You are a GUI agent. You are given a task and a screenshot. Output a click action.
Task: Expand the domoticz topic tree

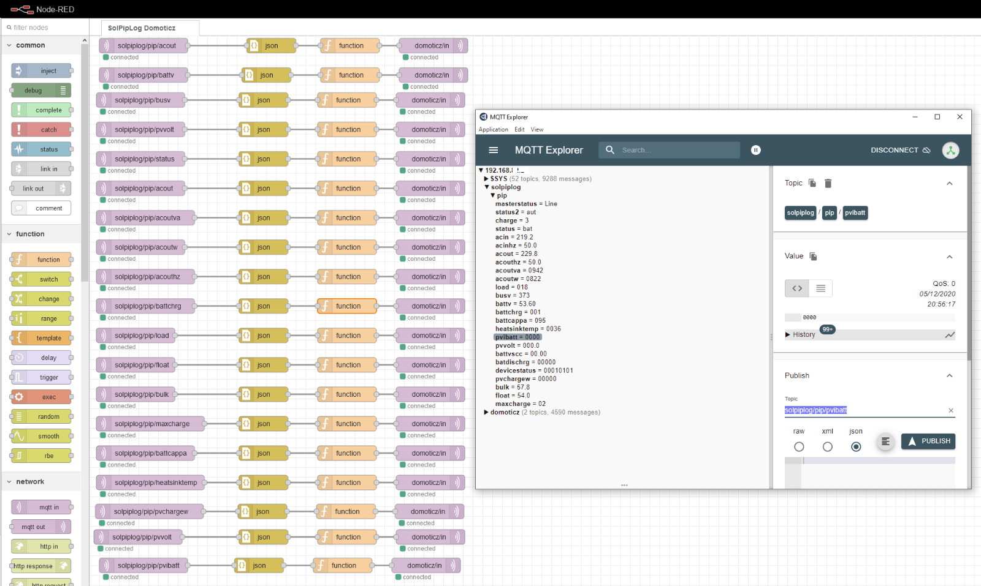[486, 412]
